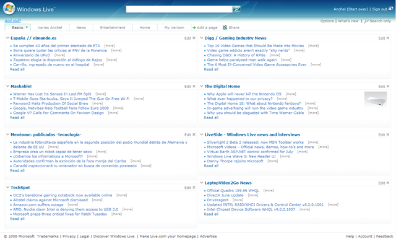The image size is (396, 241).
Task: Switch to the Varias Anchel tab
Action: tap(49, 27)
